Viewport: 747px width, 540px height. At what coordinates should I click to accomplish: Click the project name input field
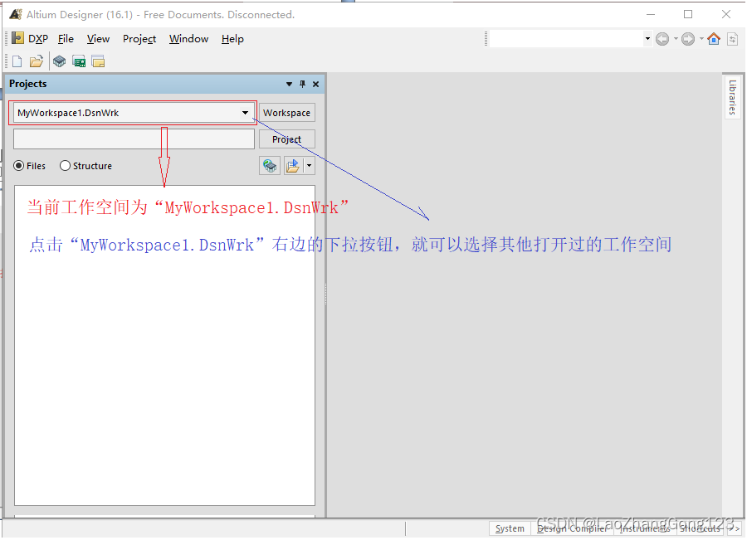coord(134,139)
